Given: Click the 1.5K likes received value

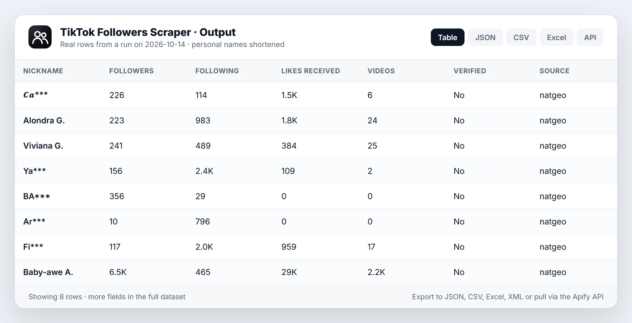Looking at the screenshot, I should (x=289, y=95).
